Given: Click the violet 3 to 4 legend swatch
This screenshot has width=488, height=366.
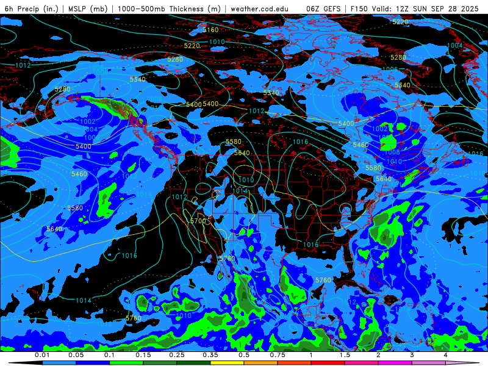Looking at the screenshot, I should point(429,363).
